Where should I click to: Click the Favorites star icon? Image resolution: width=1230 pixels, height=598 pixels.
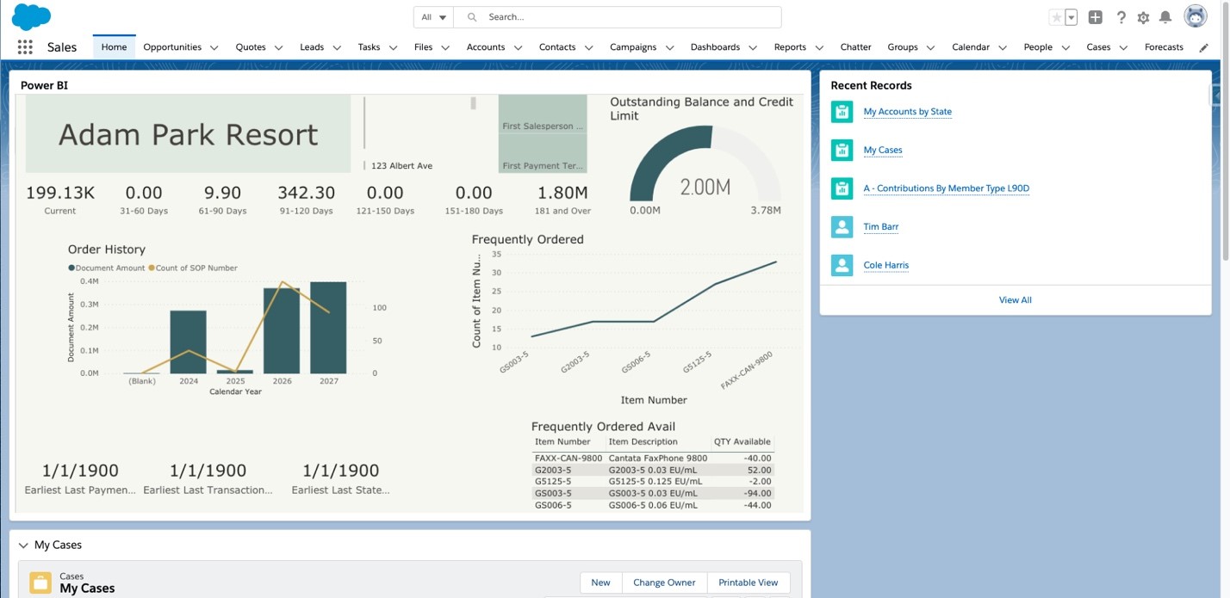[1056, 17]
